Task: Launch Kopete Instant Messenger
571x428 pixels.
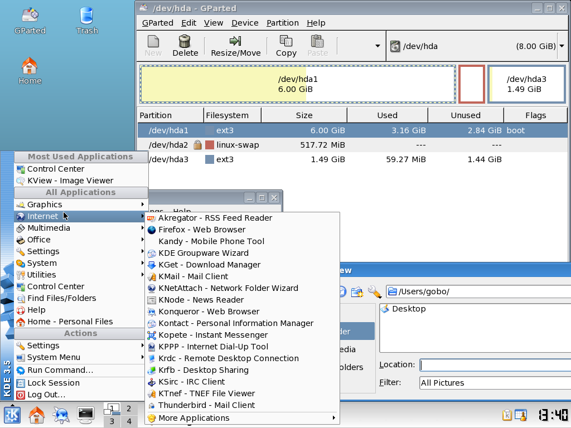Action: pyautogui.click(x=242, y=335)
